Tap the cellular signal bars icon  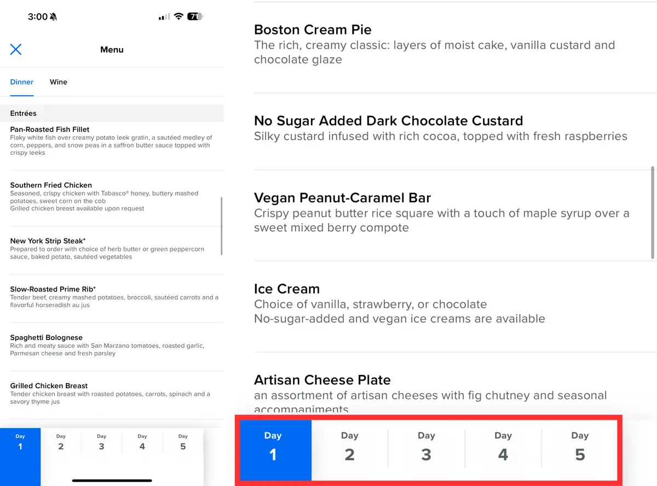click(x=164, y=17)
